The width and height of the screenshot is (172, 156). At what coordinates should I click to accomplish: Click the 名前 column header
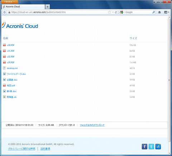[5, 38]
